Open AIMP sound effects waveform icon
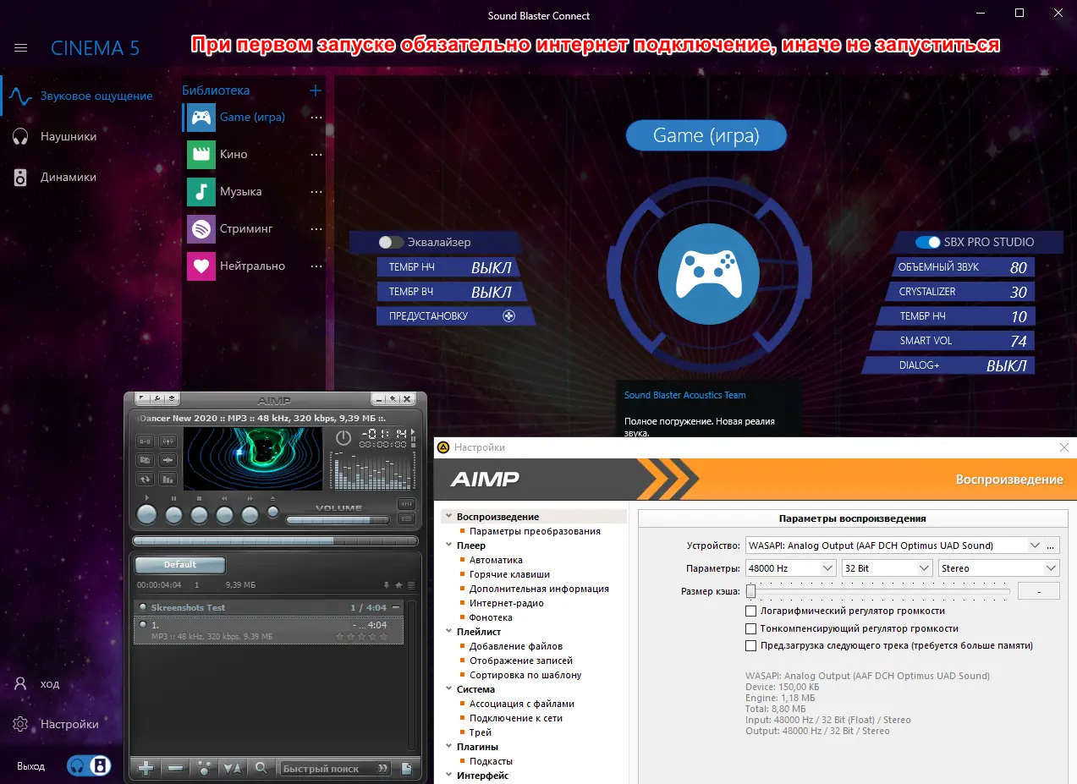The image size is (1077, 784). coord(168,460)
